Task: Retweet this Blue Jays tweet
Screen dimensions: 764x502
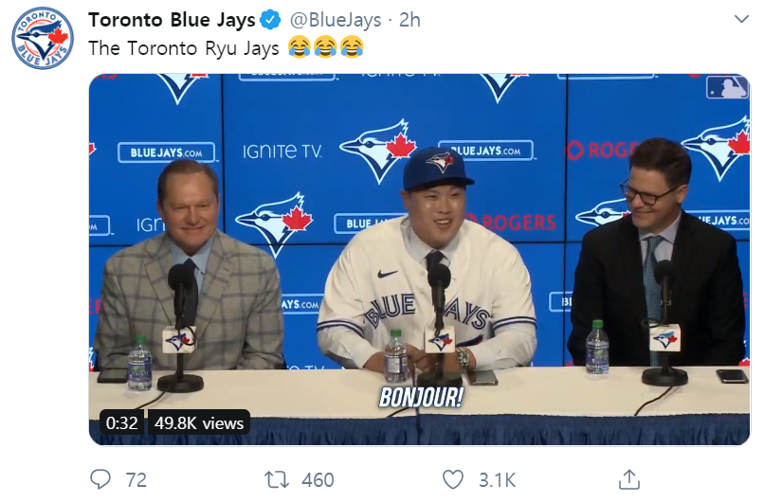Action: (277, 479)
